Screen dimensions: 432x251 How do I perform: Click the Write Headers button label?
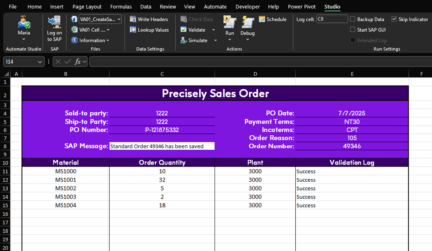coord(153,19)
